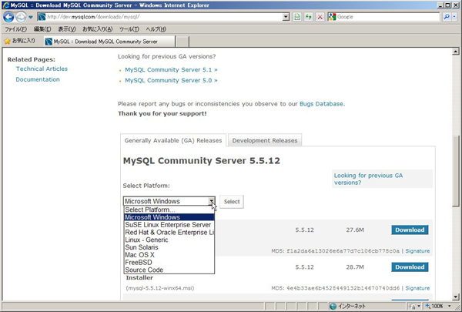This screenshot has height=312, width=462.
Task: Click the scrollbar up arrow
Action: click(456, 52)
